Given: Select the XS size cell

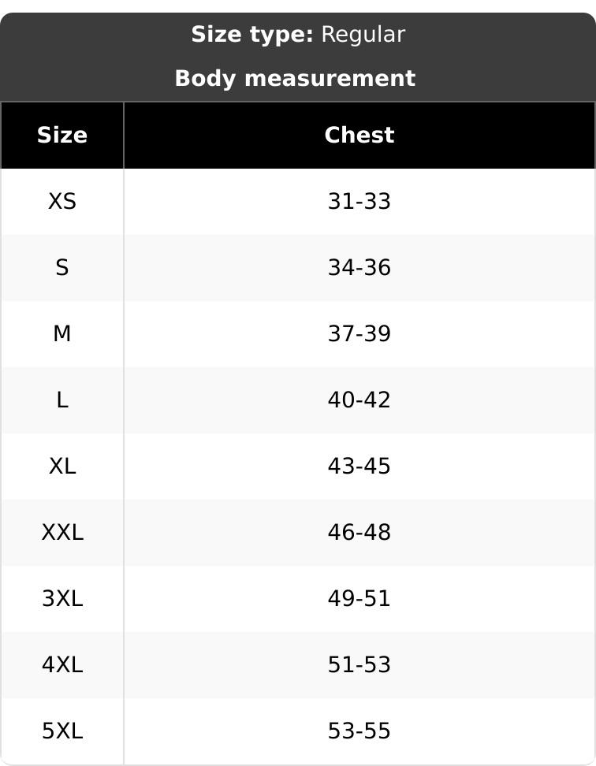Looking at the screenshot, I should click(x=62, y=201).
